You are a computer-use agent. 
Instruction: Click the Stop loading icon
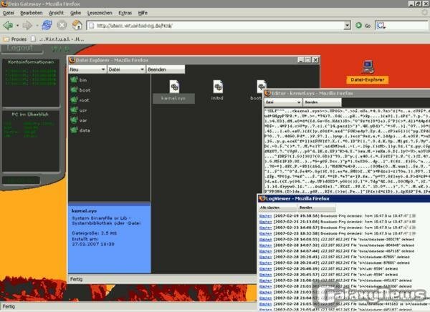point(62,26)
